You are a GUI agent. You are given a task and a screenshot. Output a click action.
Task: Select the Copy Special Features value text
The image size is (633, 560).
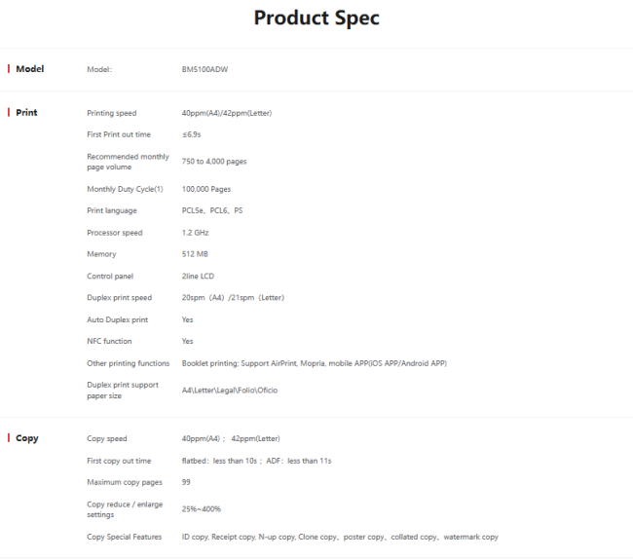(x=340, y=537)
